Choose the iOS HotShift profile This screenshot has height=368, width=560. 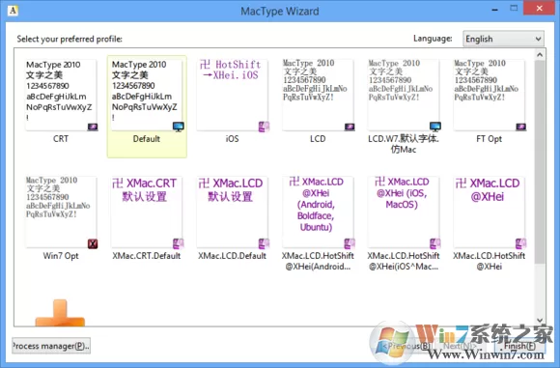click(232, 95)
